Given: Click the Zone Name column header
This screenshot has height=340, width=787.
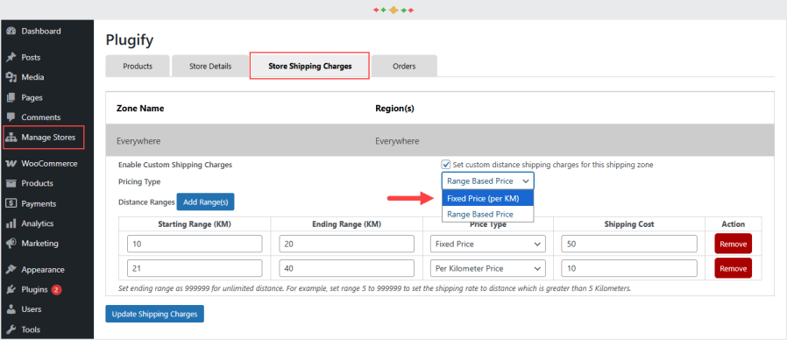Looking at the screenshot, I should (x=140, y=108).
